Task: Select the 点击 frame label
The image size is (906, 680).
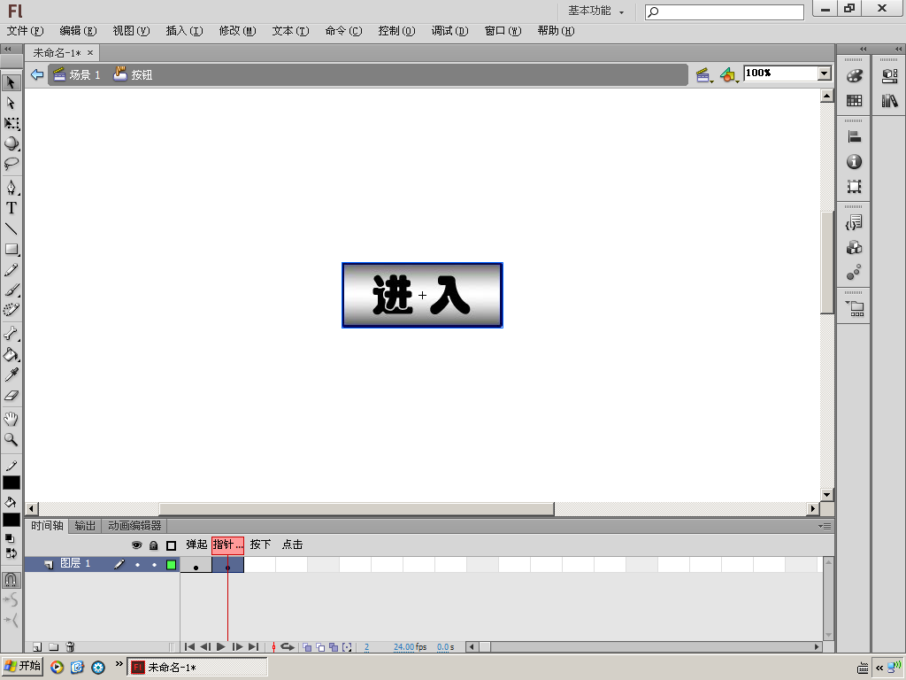Action: tap(292, 545)
